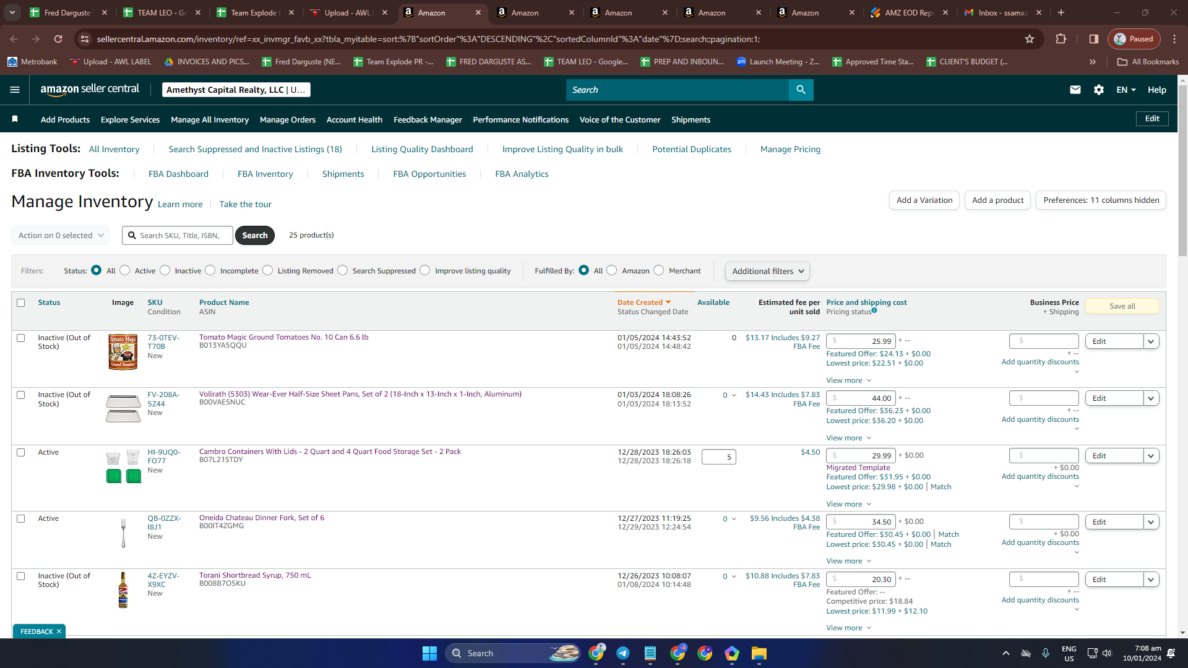Go to Account Health menu item

[x=355, y=119]
